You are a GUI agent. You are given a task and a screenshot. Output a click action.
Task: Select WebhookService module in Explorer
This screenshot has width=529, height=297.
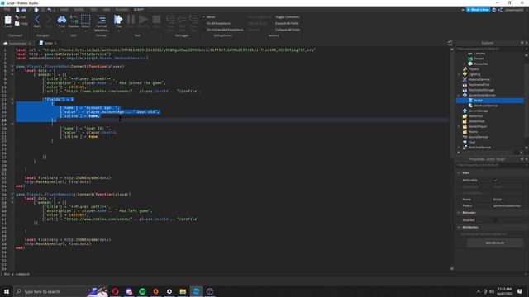(x=485, y=106)
